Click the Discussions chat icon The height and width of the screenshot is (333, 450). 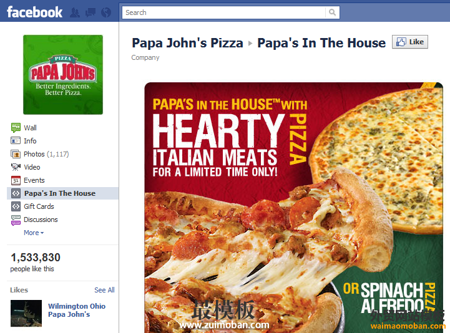tap(16, 220)
